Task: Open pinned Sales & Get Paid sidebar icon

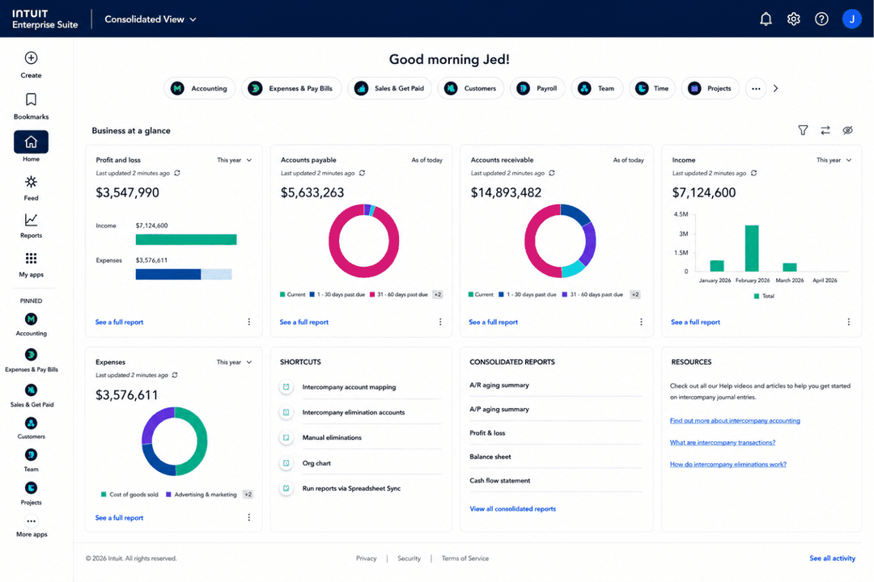Action: pyautogui.click(x=32, y=390)
